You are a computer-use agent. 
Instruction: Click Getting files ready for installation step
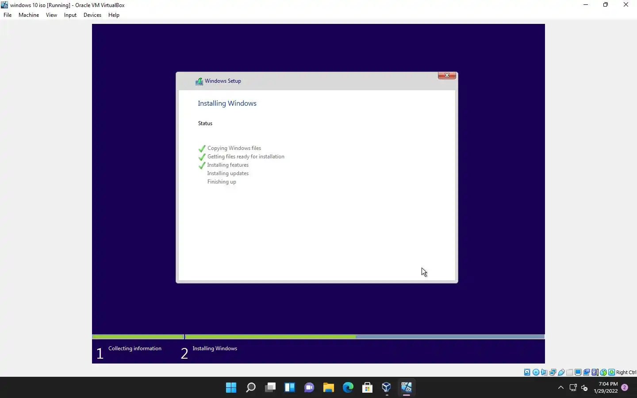click(x=246, y=157)
